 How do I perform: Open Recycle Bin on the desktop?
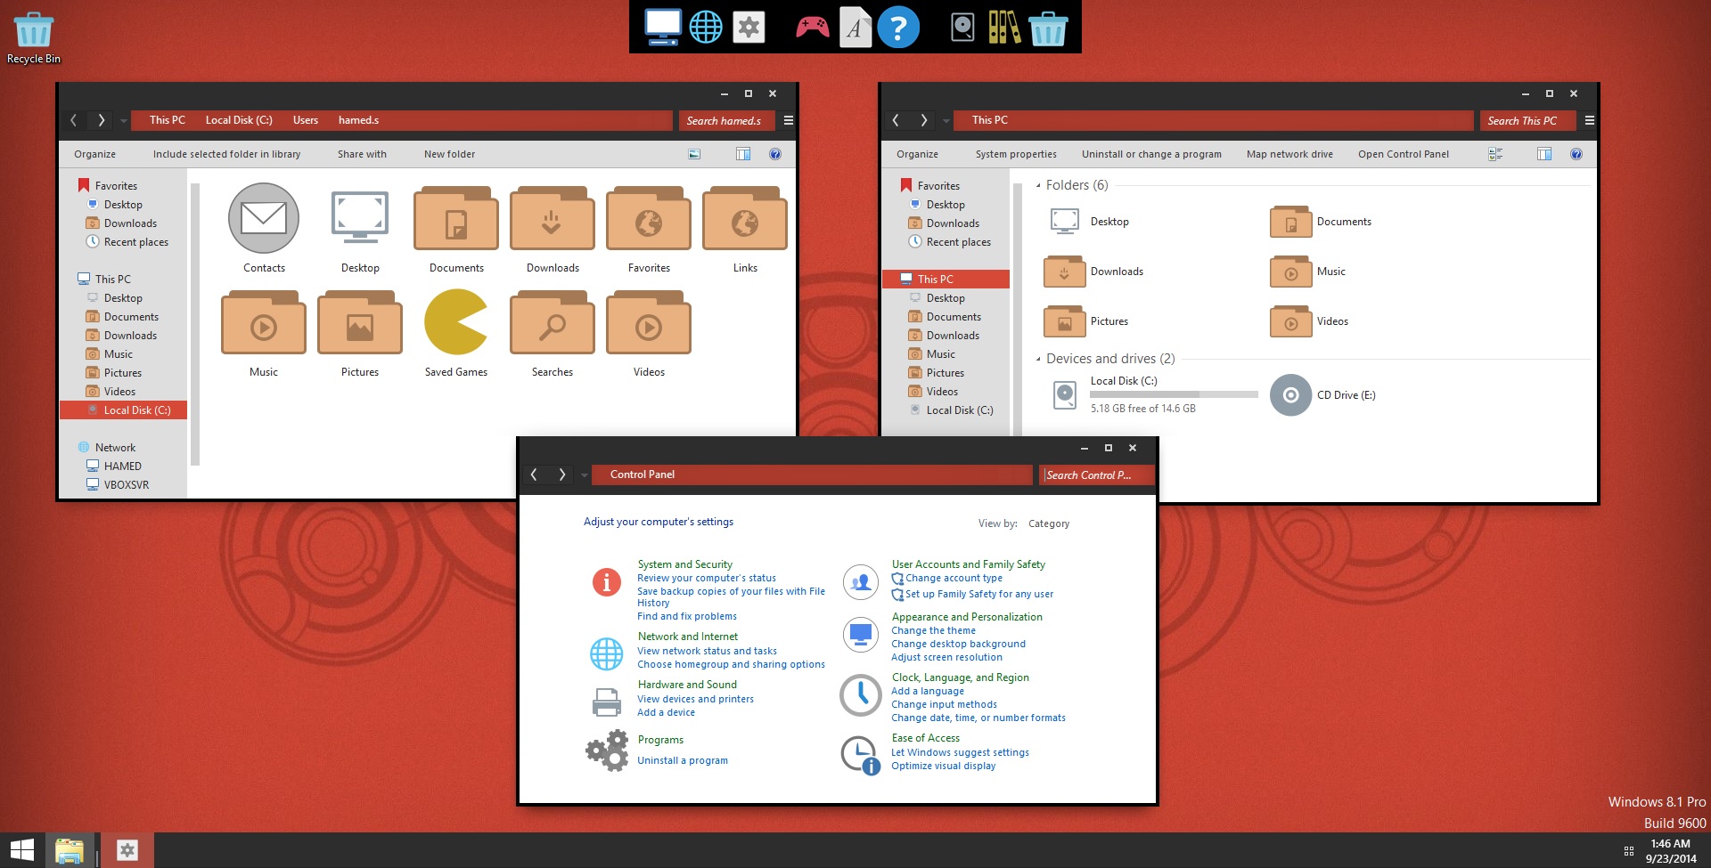click(x=34, y=31)
